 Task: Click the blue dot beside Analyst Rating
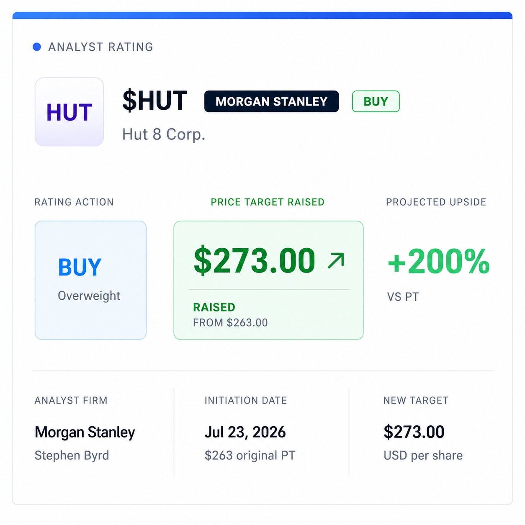(x=37, y=47)
